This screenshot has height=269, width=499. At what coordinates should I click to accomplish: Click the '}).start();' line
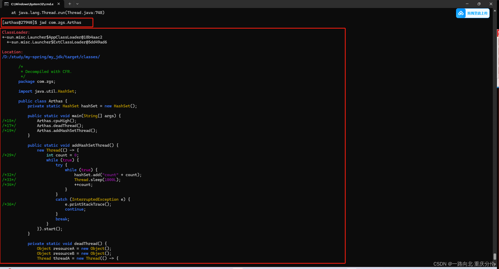click(50, 229)
